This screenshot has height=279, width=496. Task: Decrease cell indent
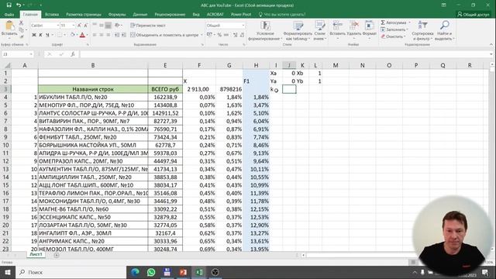117,35
